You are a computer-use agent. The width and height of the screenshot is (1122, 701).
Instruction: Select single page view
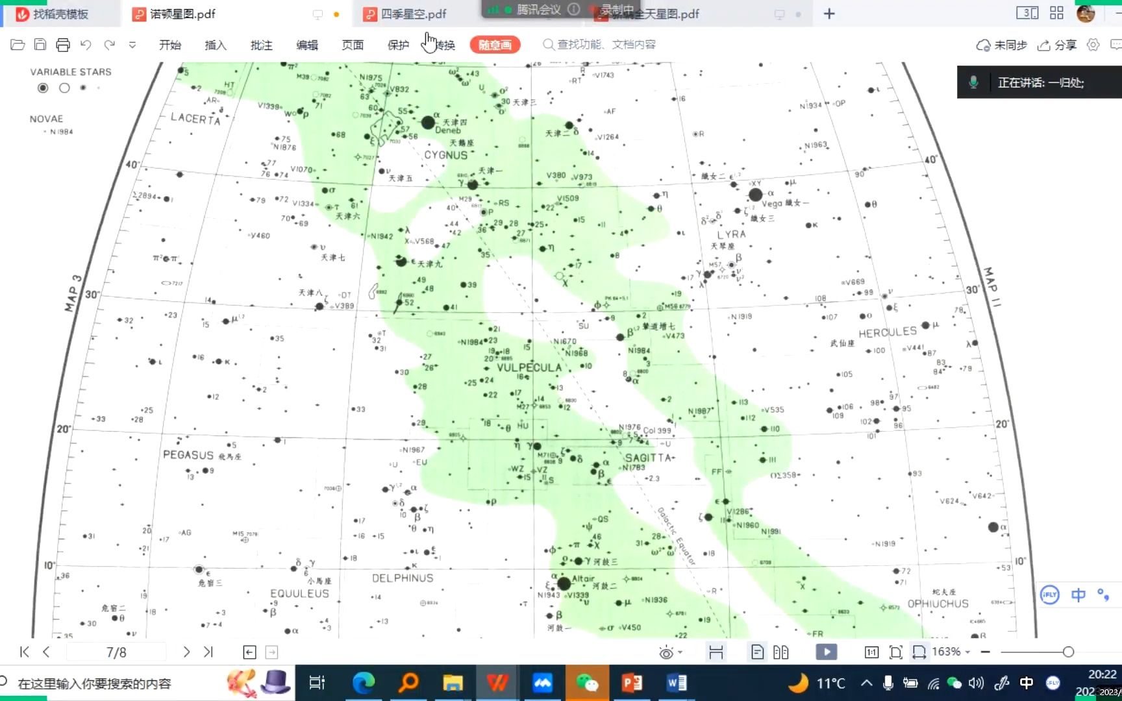tap(757, 652)
